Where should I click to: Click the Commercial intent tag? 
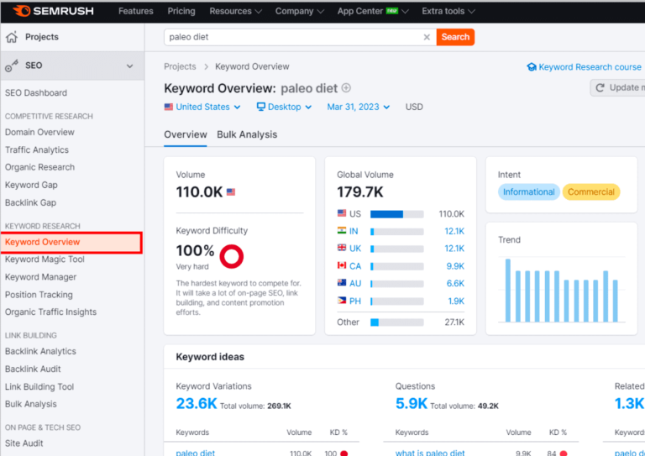point(591,192)
